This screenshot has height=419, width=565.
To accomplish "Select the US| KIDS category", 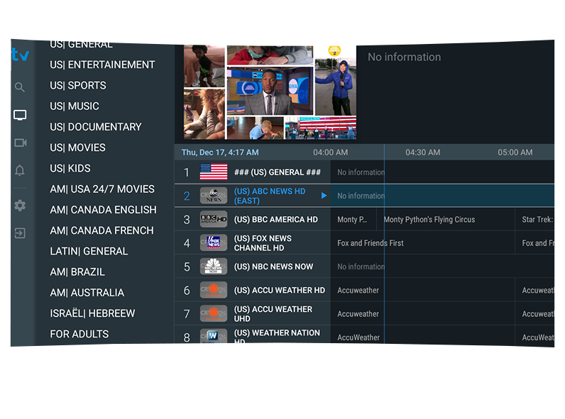I will [x=70, y=168].
